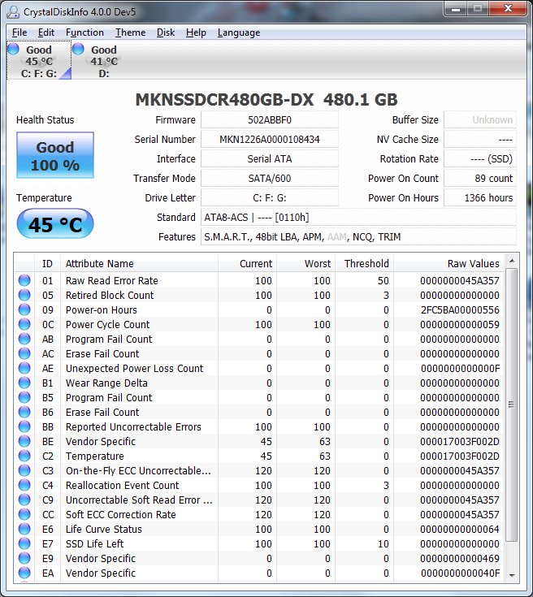Click the Power On Hours field 1366 hours
This screenshot has height=597, width=533.
tap(480, 197)
